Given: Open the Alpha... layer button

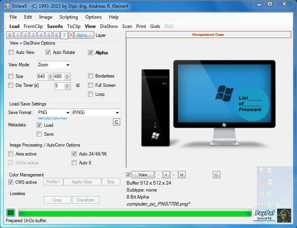Looking at the screenshot, I should [84, 35].
